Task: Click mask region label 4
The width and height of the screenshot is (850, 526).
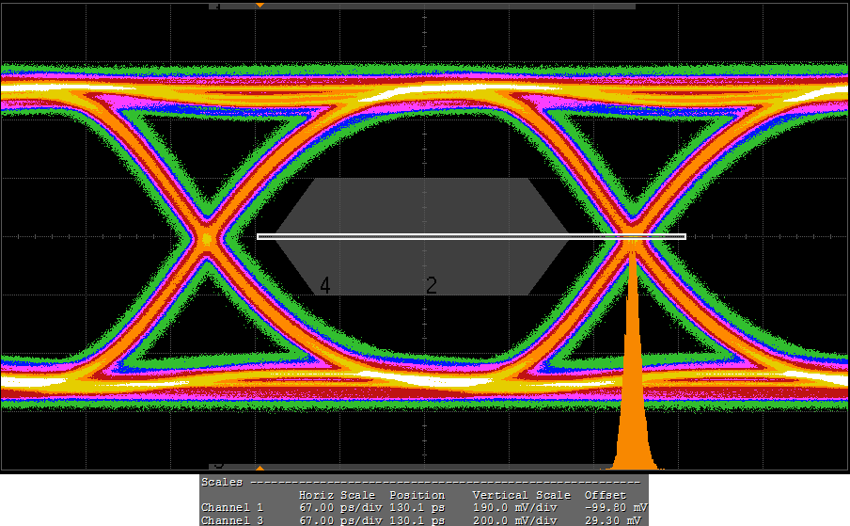Action: point(325,286)
